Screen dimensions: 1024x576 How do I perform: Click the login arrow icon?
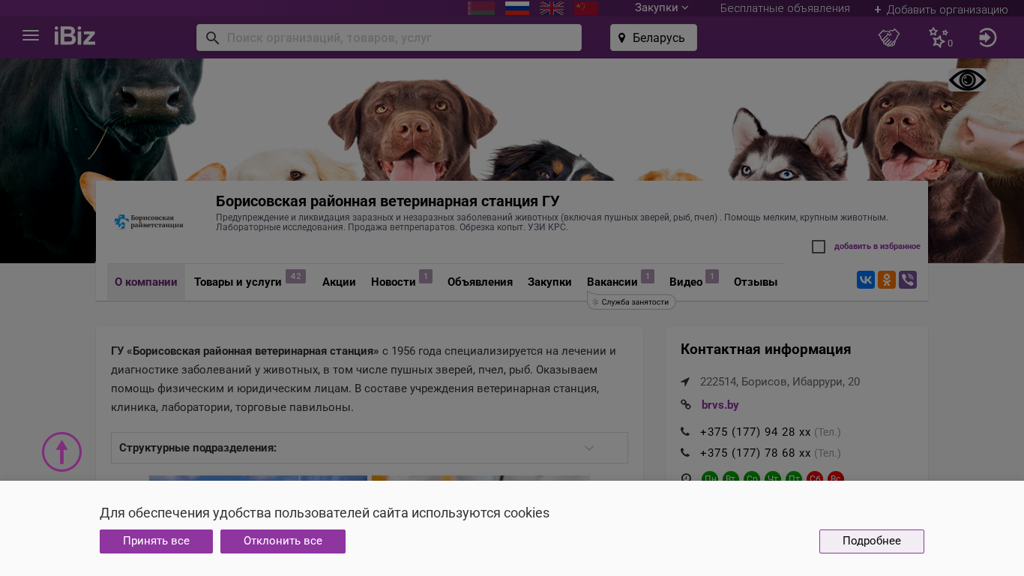988,37
